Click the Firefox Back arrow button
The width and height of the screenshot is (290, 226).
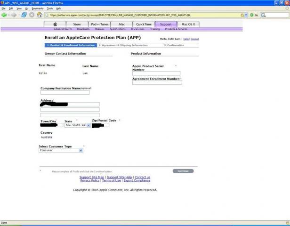[x=4, y=15]
